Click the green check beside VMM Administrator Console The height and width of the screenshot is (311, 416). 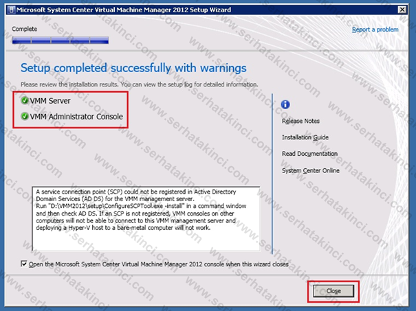tap(24, 116)
